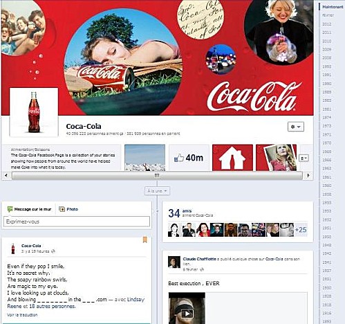Open the À la une filter dropdown
This screenshot has width=345, height=324.
click(x=158, y=191)
